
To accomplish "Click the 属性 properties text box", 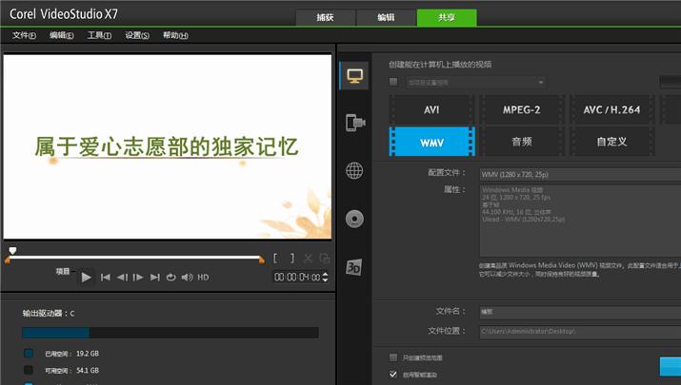I will click(580, 221).
